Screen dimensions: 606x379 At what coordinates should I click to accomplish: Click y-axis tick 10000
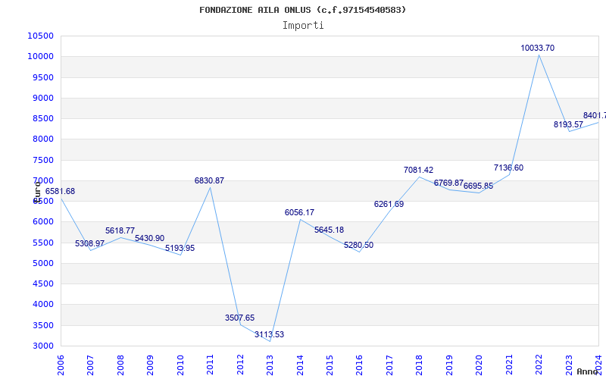41,56
